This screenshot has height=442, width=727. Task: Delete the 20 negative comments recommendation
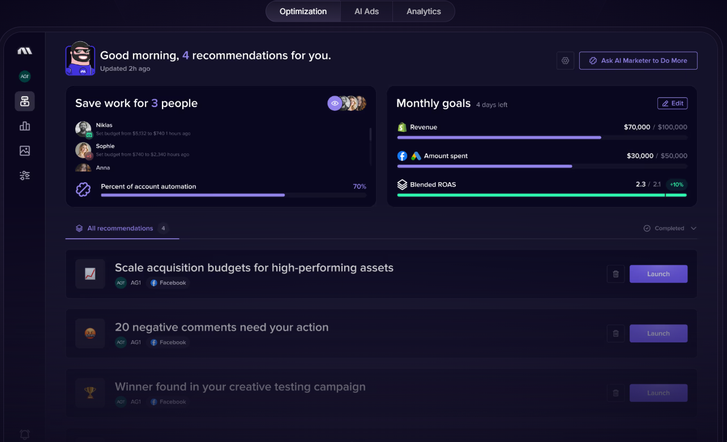click(x=615, y=333)
